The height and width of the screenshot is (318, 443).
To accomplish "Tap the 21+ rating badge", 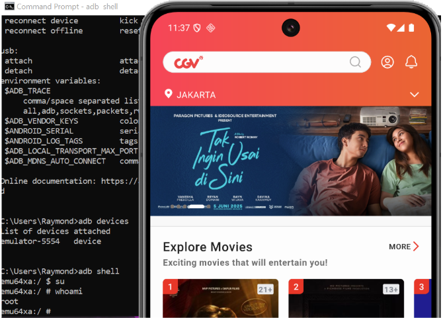I will point(265,290).
